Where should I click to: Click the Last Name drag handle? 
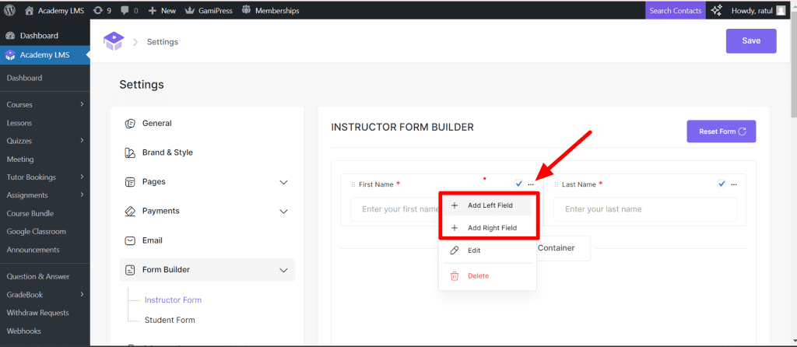pyautogui.click(x=556, y=184)
